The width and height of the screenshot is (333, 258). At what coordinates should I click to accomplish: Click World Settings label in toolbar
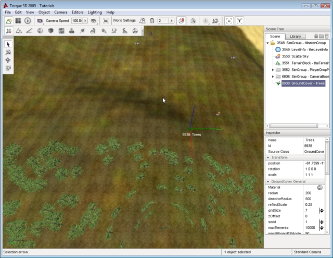[124, 21]
